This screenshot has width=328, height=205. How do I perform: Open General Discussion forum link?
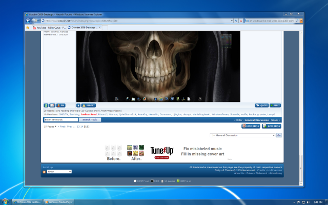(x=256, y=120)
